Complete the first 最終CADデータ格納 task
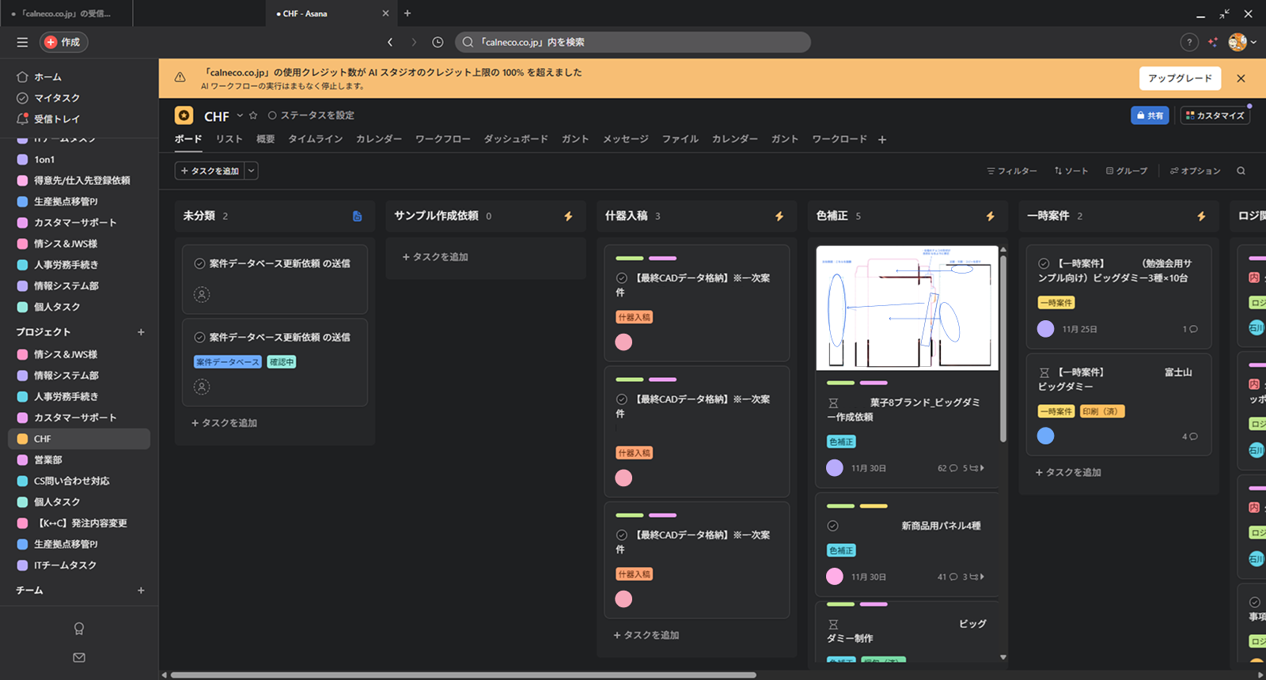 [622, 278]
